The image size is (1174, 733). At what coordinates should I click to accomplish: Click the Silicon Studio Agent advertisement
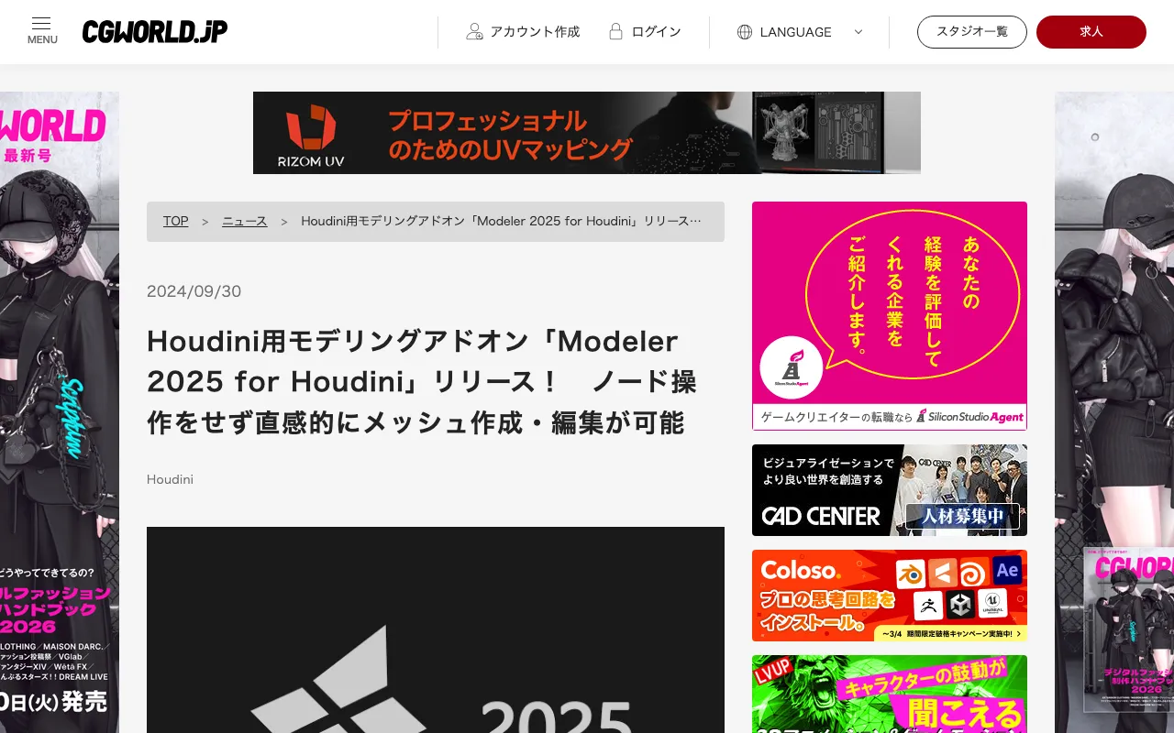889,315
